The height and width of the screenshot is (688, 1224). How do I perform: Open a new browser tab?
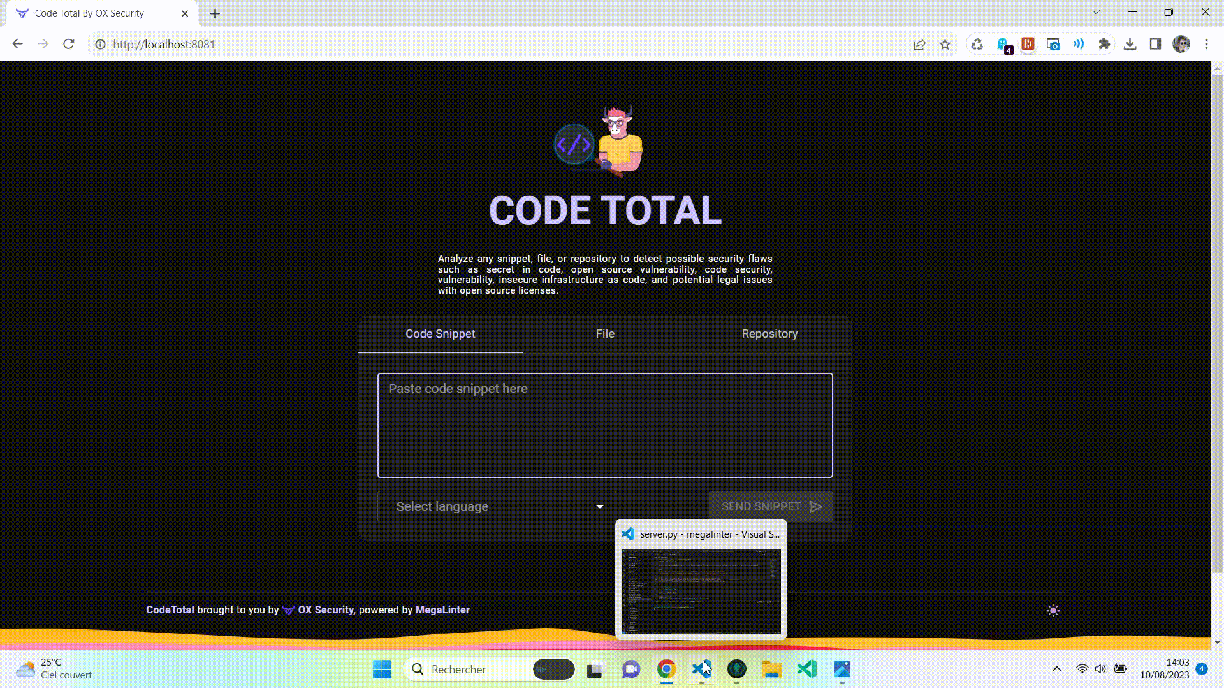[215, 13]
